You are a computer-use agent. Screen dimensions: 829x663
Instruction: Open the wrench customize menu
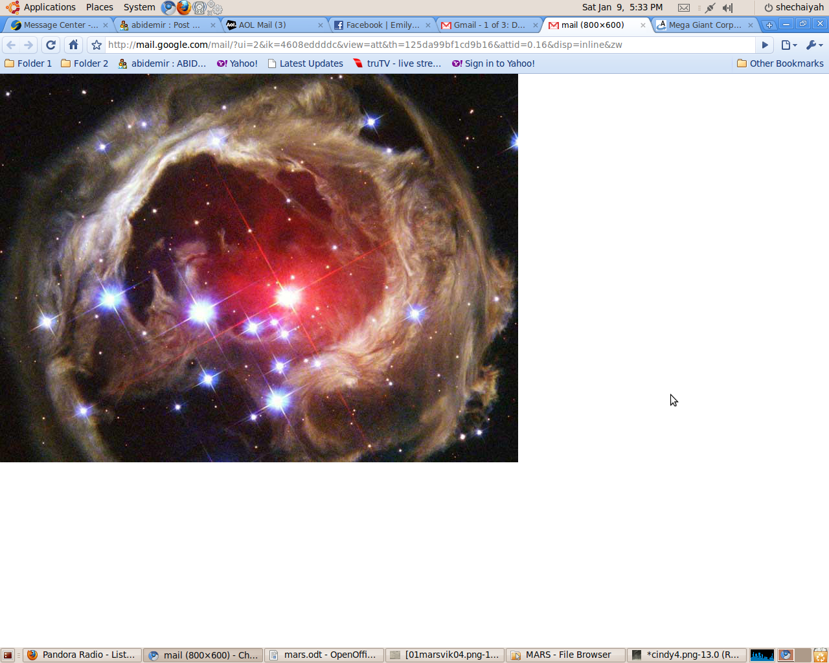pyautogui.click(x=814, y=45)
